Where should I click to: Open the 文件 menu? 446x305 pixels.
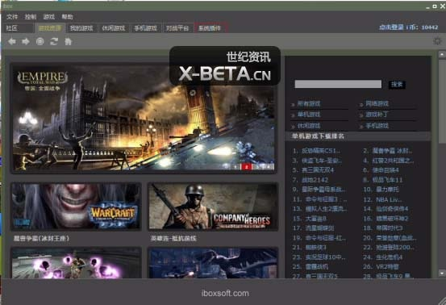(12, 17)
